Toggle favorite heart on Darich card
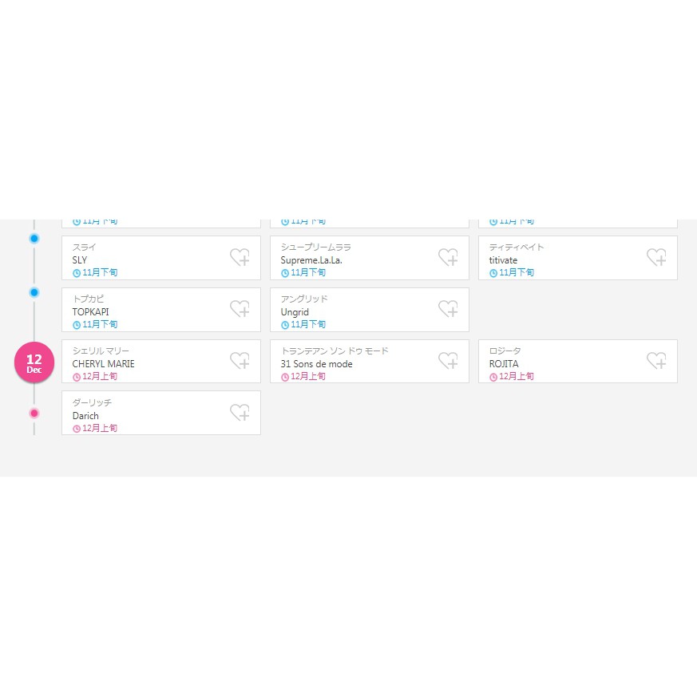 tap(240, 413)
